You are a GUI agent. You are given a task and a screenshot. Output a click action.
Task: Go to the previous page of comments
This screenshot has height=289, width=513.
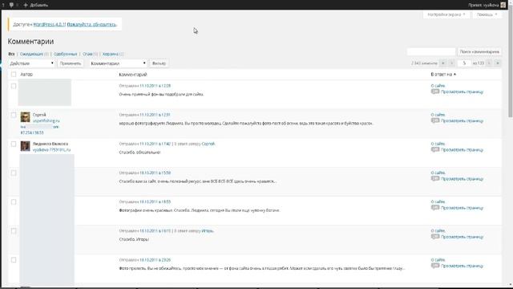451,63
